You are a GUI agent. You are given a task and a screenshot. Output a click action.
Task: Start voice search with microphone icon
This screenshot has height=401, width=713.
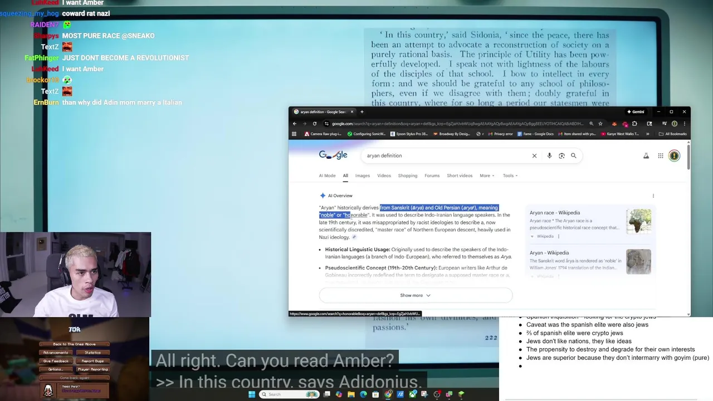pos(549,156)
